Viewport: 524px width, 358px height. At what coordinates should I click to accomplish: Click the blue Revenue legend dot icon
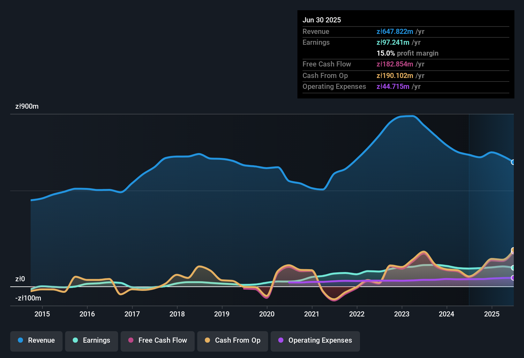pos(20,340)
